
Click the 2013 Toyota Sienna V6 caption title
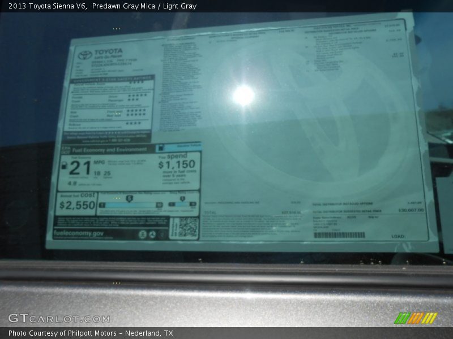click(48, 6)
